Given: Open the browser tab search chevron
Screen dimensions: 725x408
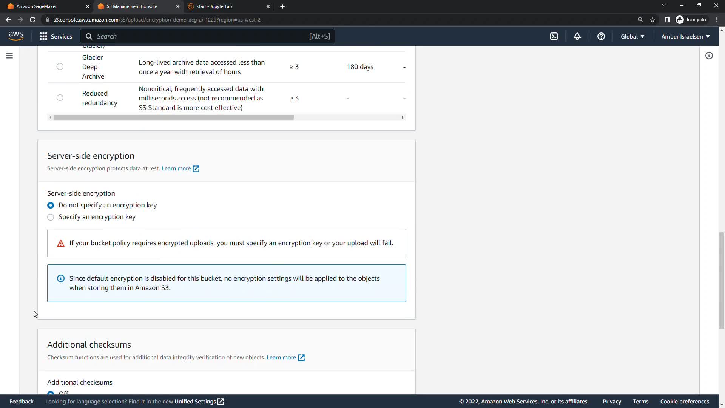Looking at the screenshot, I should (664, 6).
